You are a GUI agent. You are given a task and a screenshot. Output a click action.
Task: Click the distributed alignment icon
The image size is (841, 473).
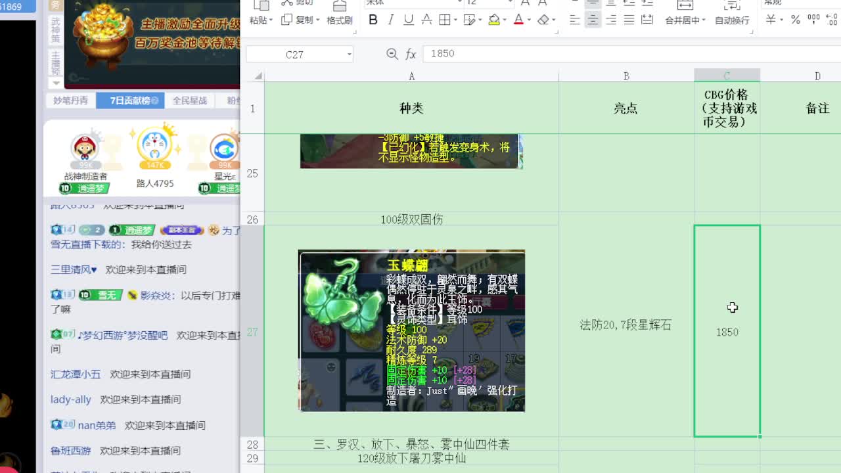click(647, 20)
